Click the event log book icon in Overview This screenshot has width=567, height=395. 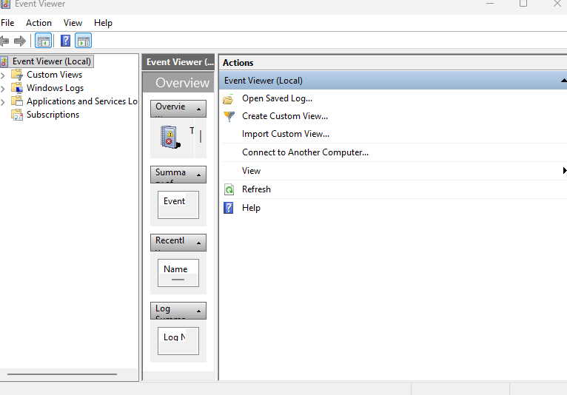(x=170, y=137)
